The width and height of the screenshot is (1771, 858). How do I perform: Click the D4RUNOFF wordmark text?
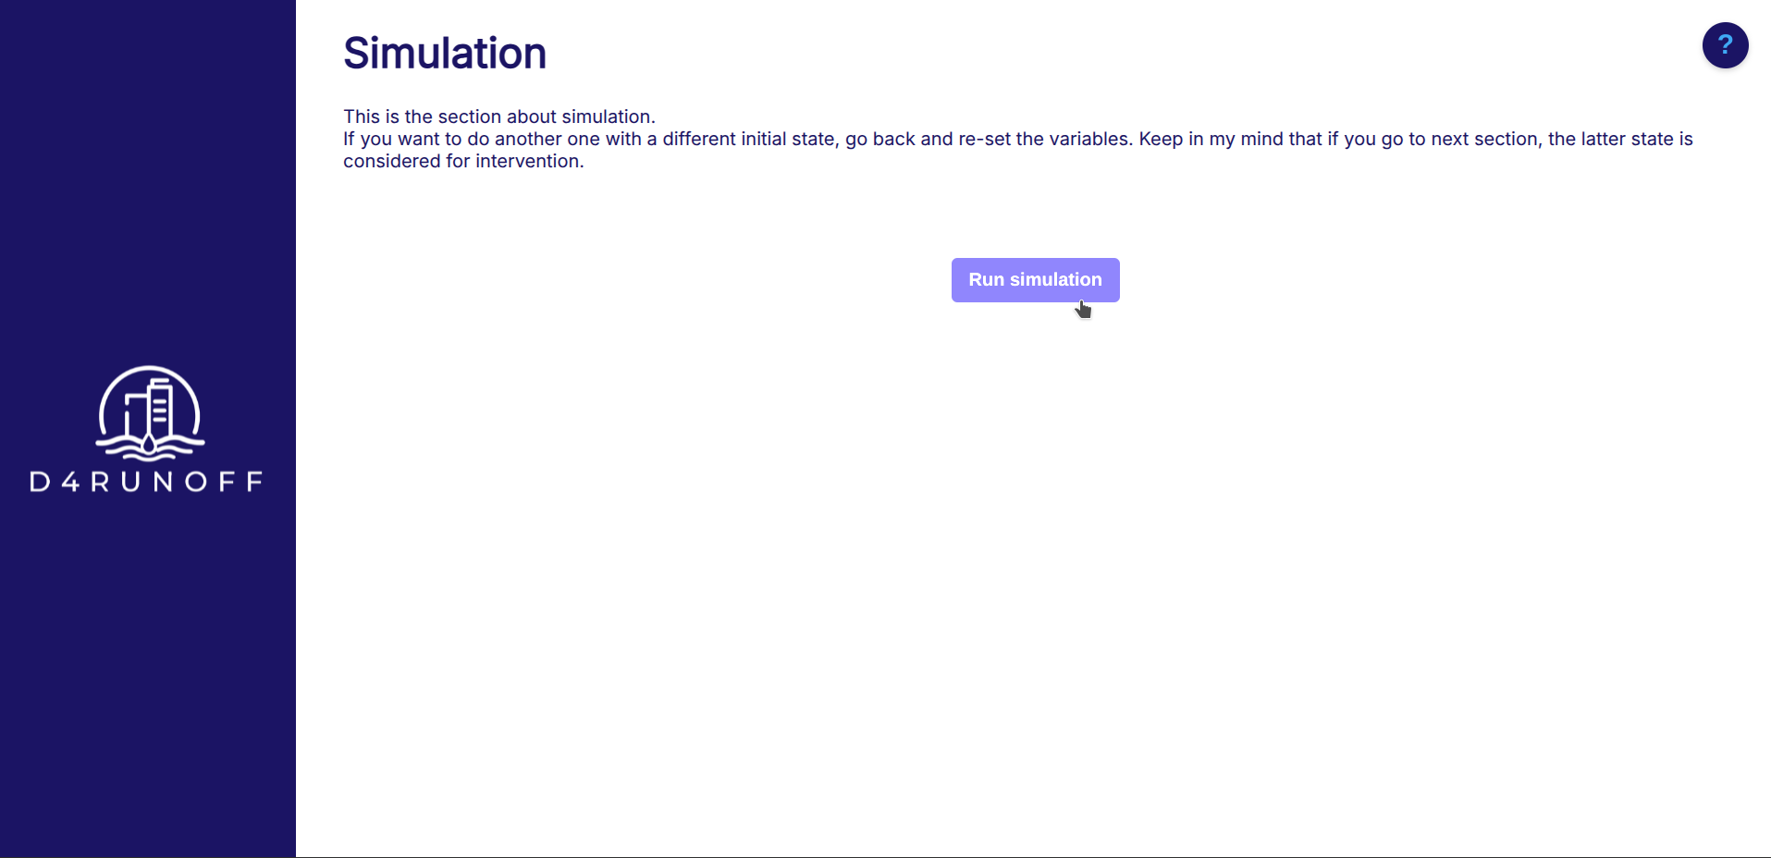coord(147,482)
